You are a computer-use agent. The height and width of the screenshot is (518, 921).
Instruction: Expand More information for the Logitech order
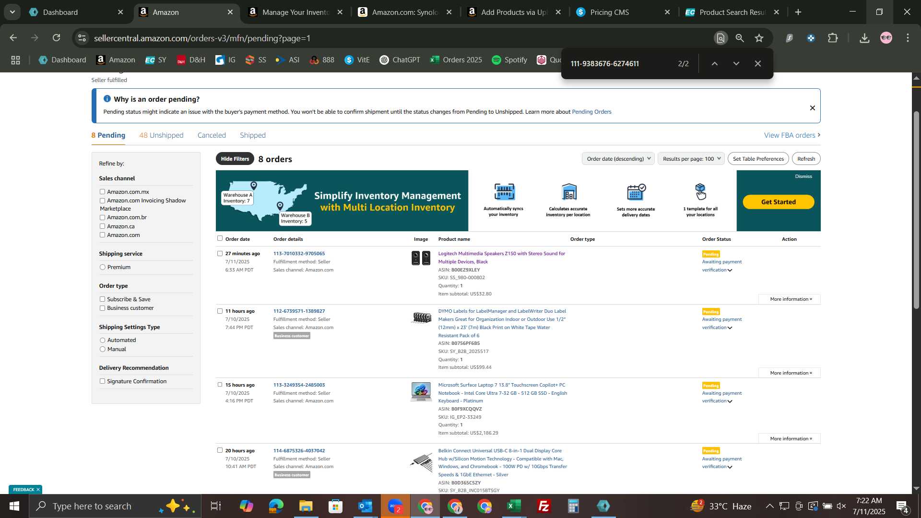[x=790, y=299]
